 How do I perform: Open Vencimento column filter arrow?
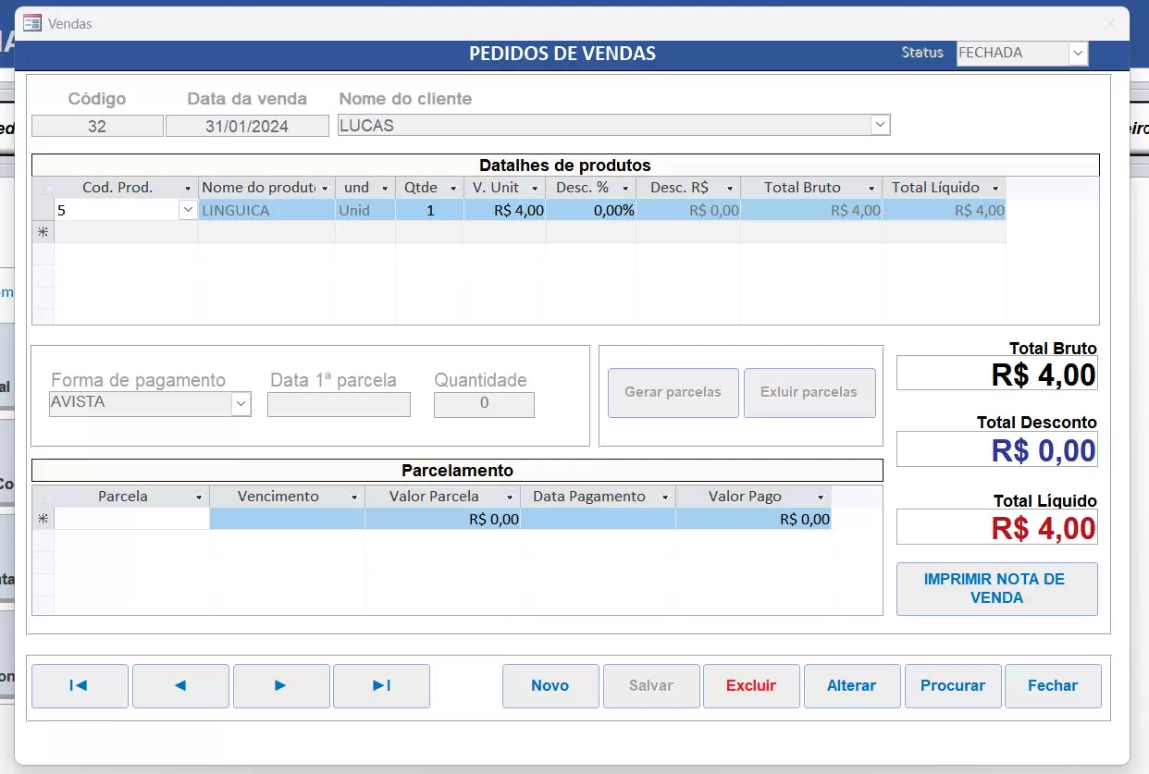tap(354, 498)
